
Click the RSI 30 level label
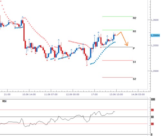click(x=152, y=124)
